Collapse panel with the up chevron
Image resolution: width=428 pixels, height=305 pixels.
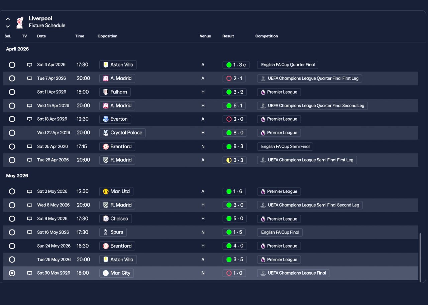click(x=8, y=19)
